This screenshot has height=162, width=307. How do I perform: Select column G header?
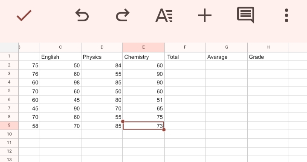(226, 47)
